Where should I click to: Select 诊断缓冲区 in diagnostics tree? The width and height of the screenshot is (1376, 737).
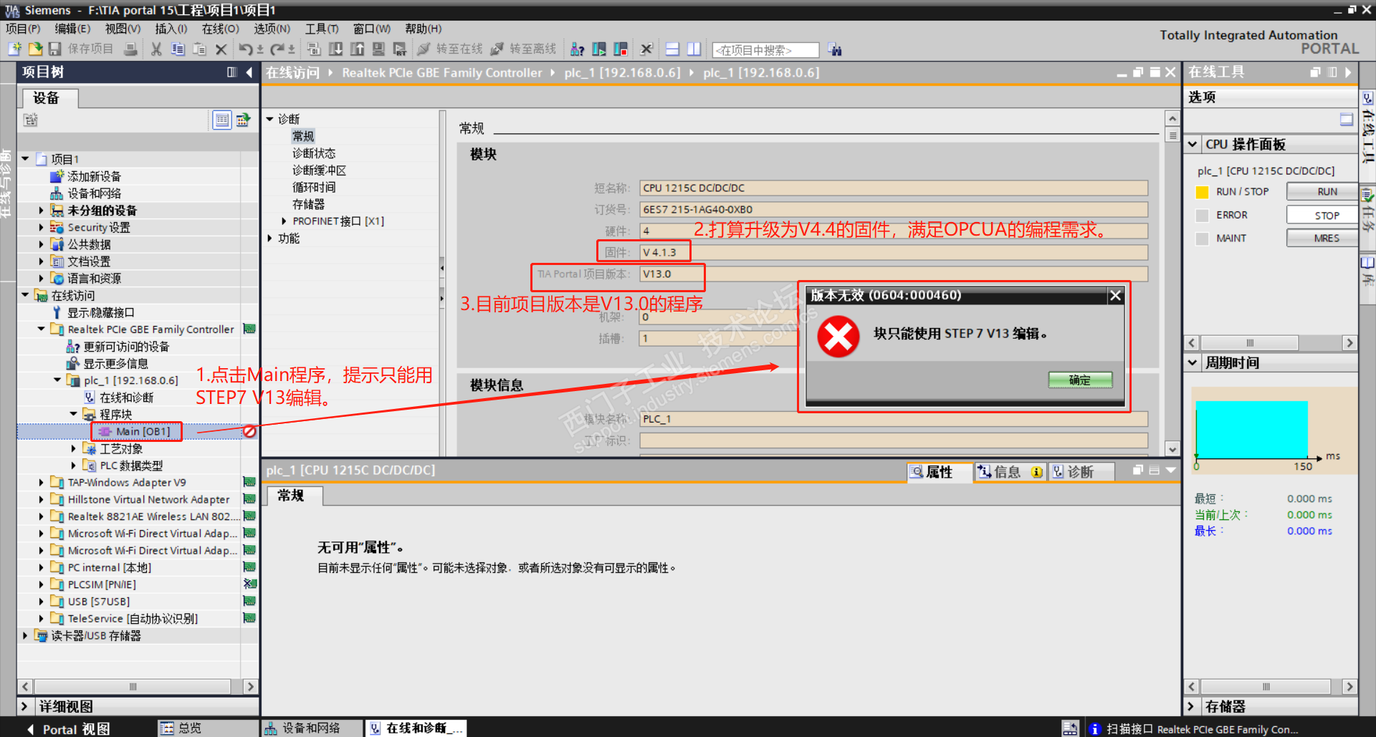pos(319,170)
